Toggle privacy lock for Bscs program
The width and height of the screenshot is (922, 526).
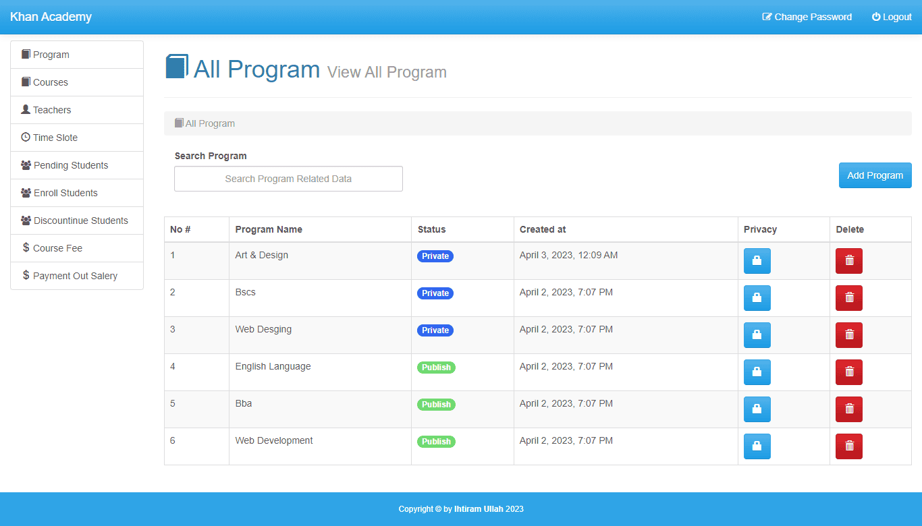point(757,298)
